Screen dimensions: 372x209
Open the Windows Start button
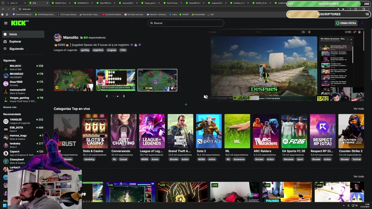point(5,206)
